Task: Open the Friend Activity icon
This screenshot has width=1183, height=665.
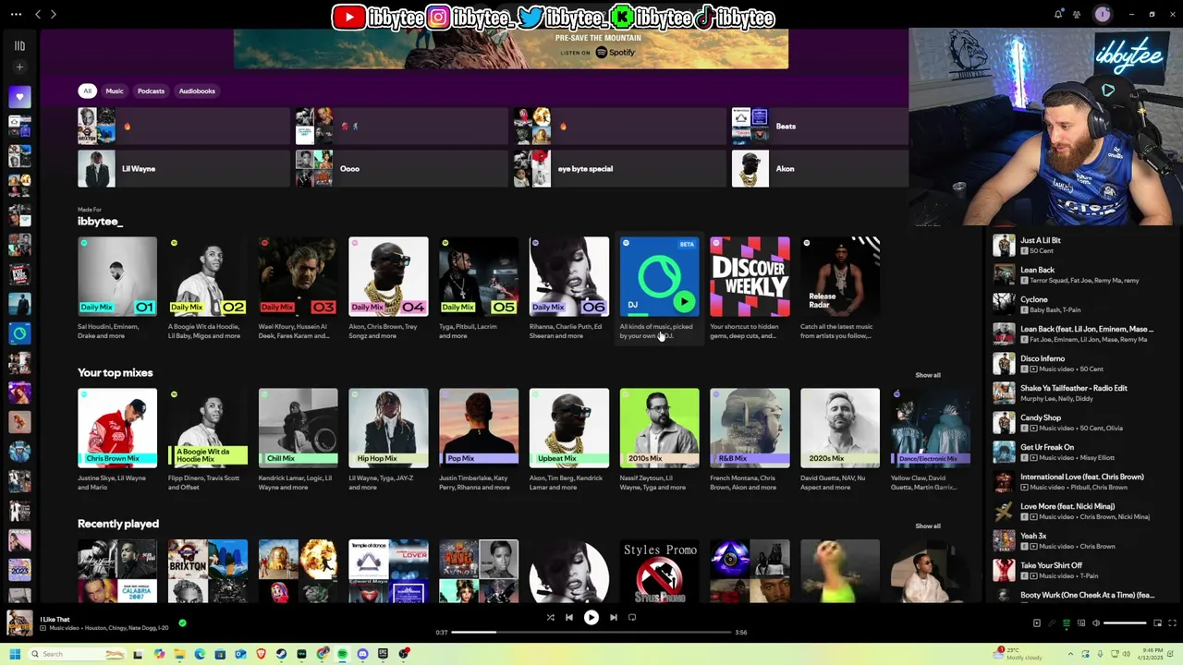Action: coord(1077,14)
